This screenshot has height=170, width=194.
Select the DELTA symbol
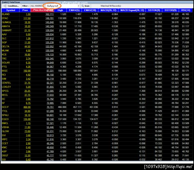(5, 47)
